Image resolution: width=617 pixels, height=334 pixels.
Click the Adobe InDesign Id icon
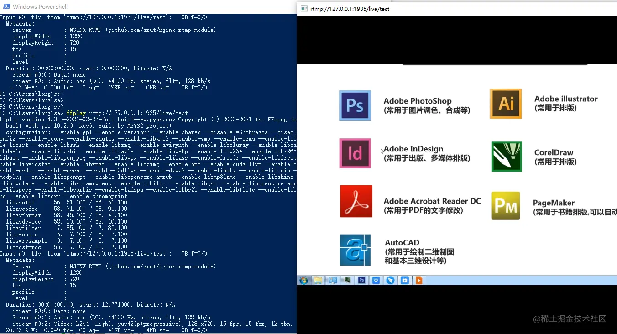coord(355,153)
